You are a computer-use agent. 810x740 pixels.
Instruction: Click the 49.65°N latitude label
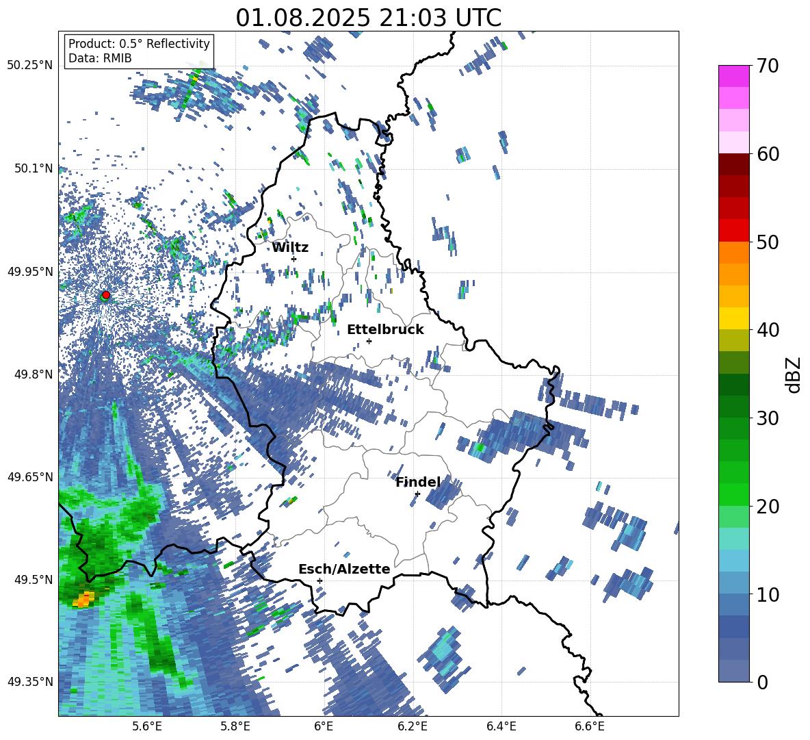tap(30, 476)
